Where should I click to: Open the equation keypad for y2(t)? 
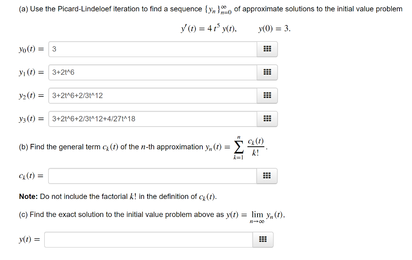click(x=266, y=96)
